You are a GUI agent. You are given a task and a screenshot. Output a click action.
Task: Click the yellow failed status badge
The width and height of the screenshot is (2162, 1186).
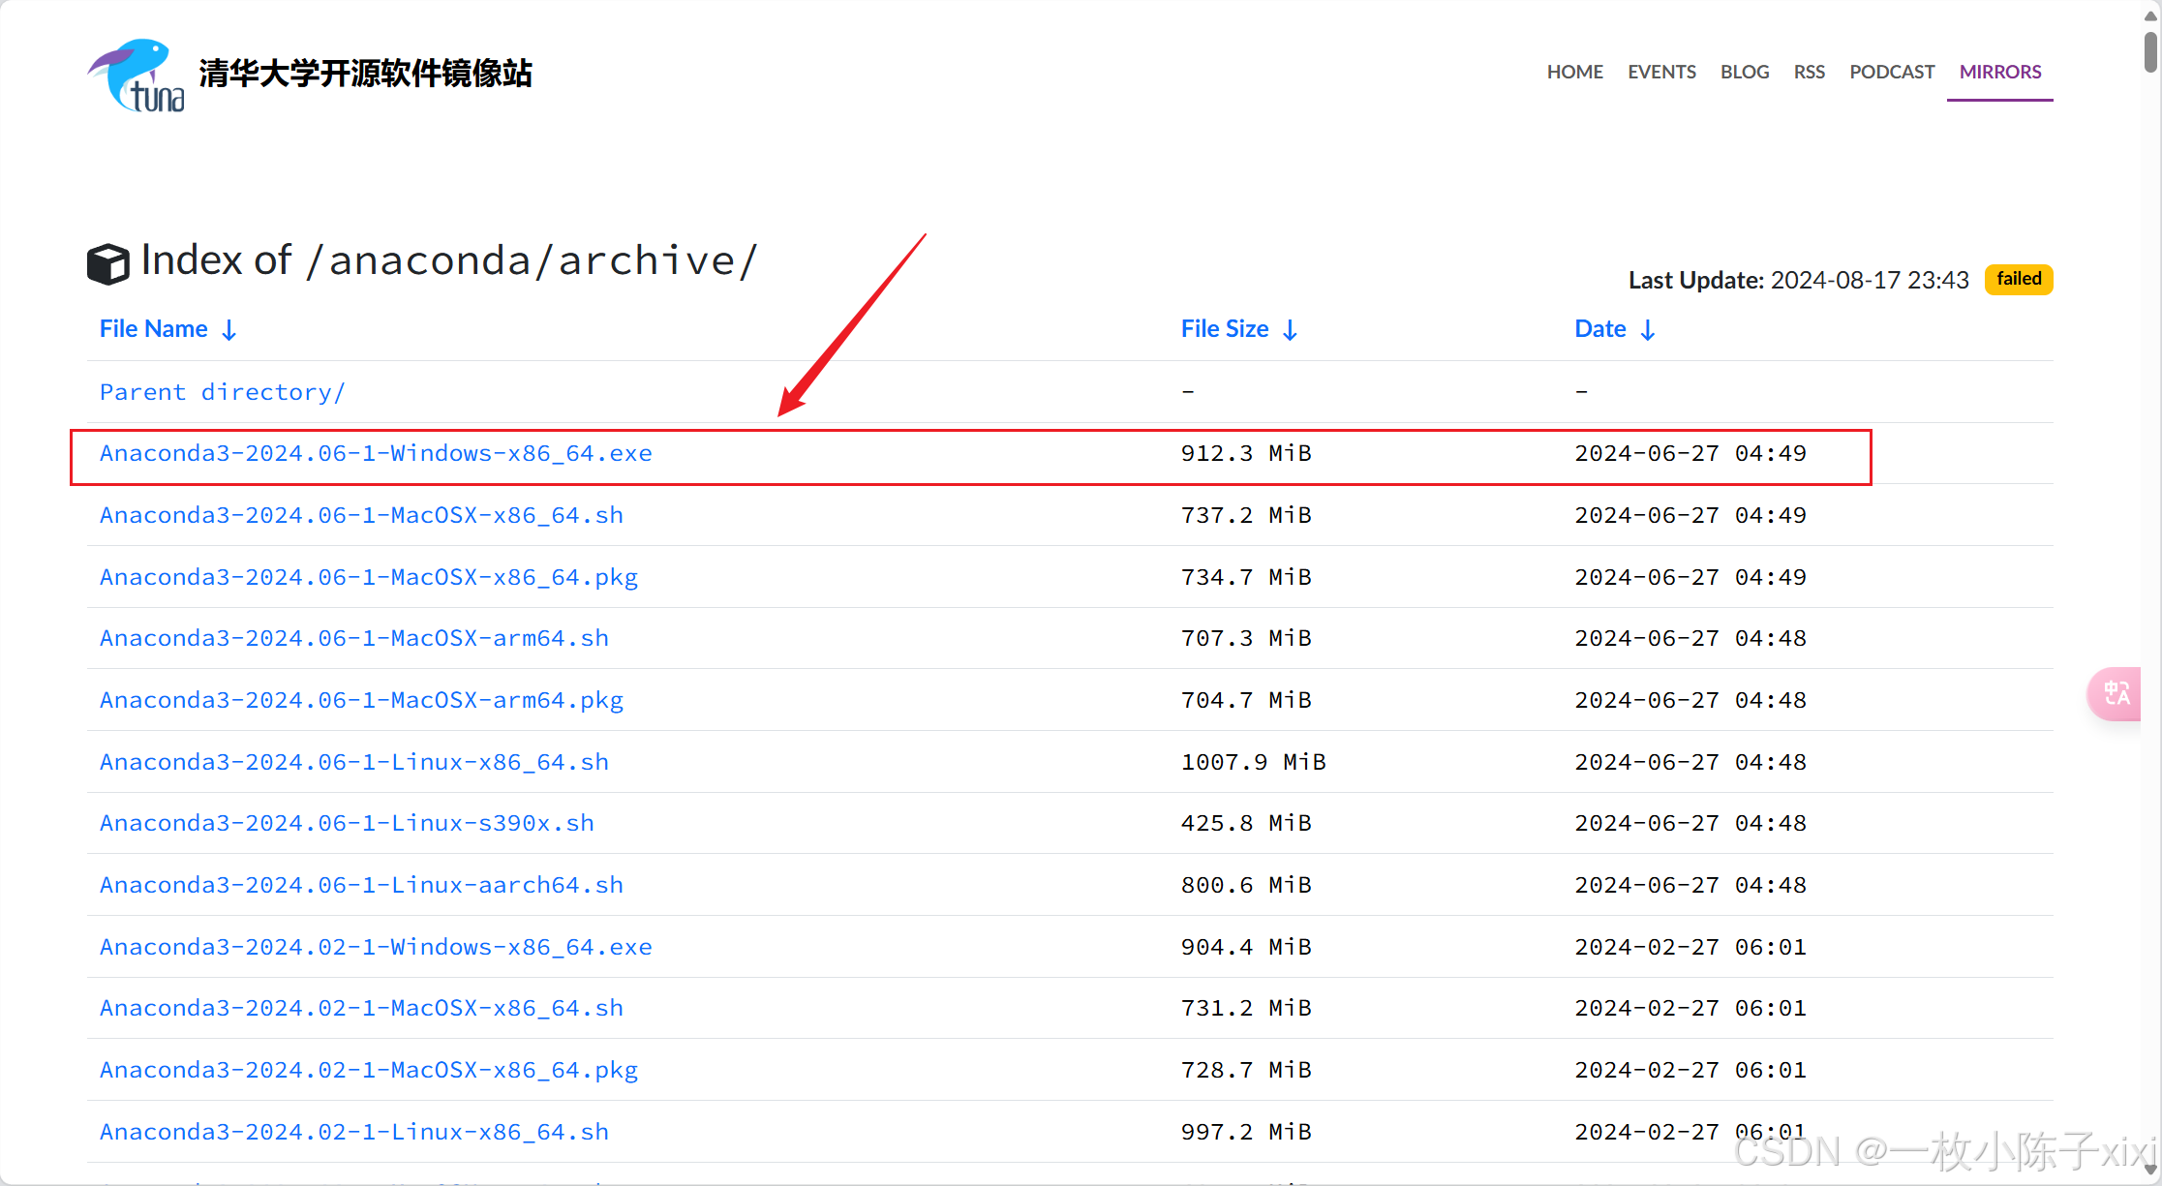click(x=2018, y=279)
